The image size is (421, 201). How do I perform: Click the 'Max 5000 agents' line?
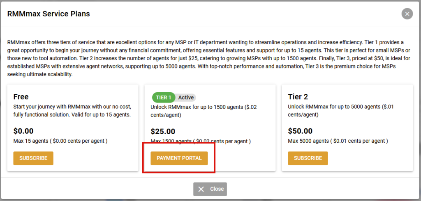pos(338,141)
